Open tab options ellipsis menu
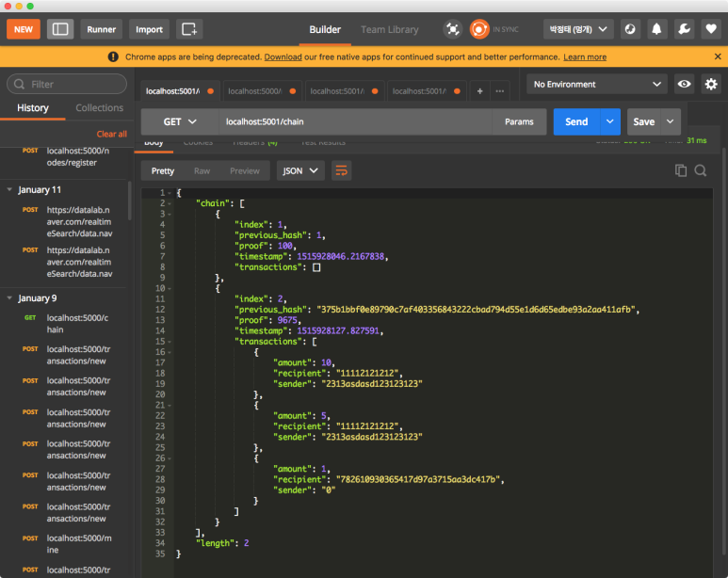This screenshot has width=728, height=578. 499,91
